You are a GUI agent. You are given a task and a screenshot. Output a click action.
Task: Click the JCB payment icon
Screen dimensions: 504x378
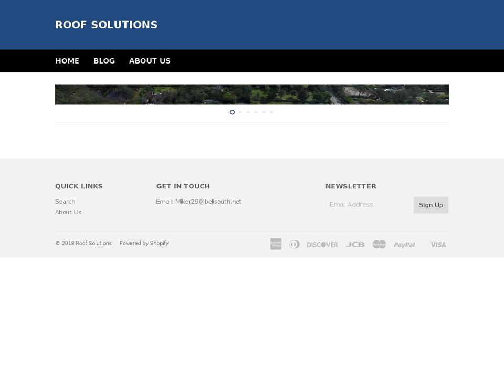(x=355, y=245)
